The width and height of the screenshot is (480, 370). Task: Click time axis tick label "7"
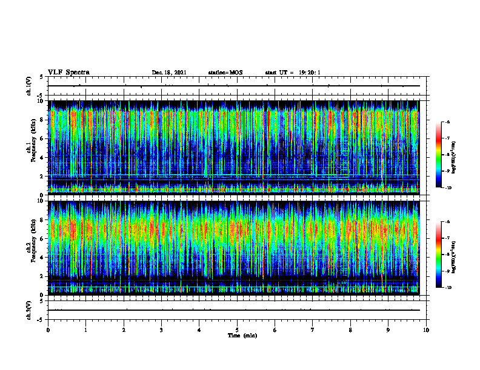(x=312, y=330)
